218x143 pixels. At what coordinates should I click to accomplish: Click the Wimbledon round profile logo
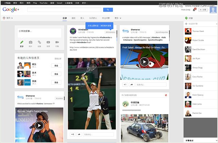(73, 31)
